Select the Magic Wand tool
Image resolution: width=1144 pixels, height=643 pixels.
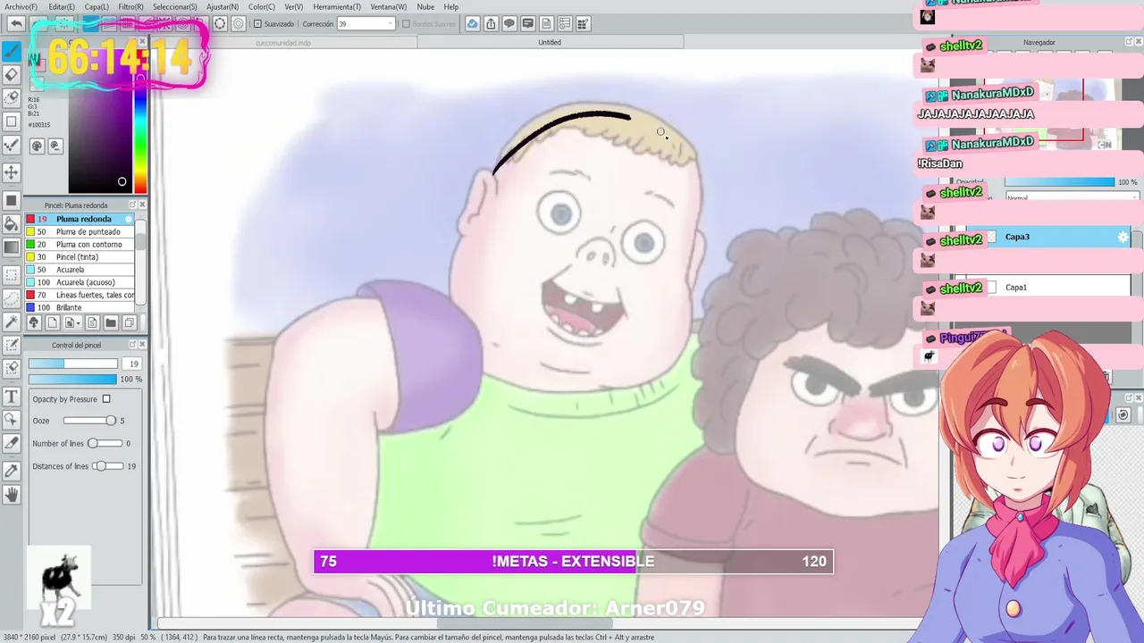12,321
